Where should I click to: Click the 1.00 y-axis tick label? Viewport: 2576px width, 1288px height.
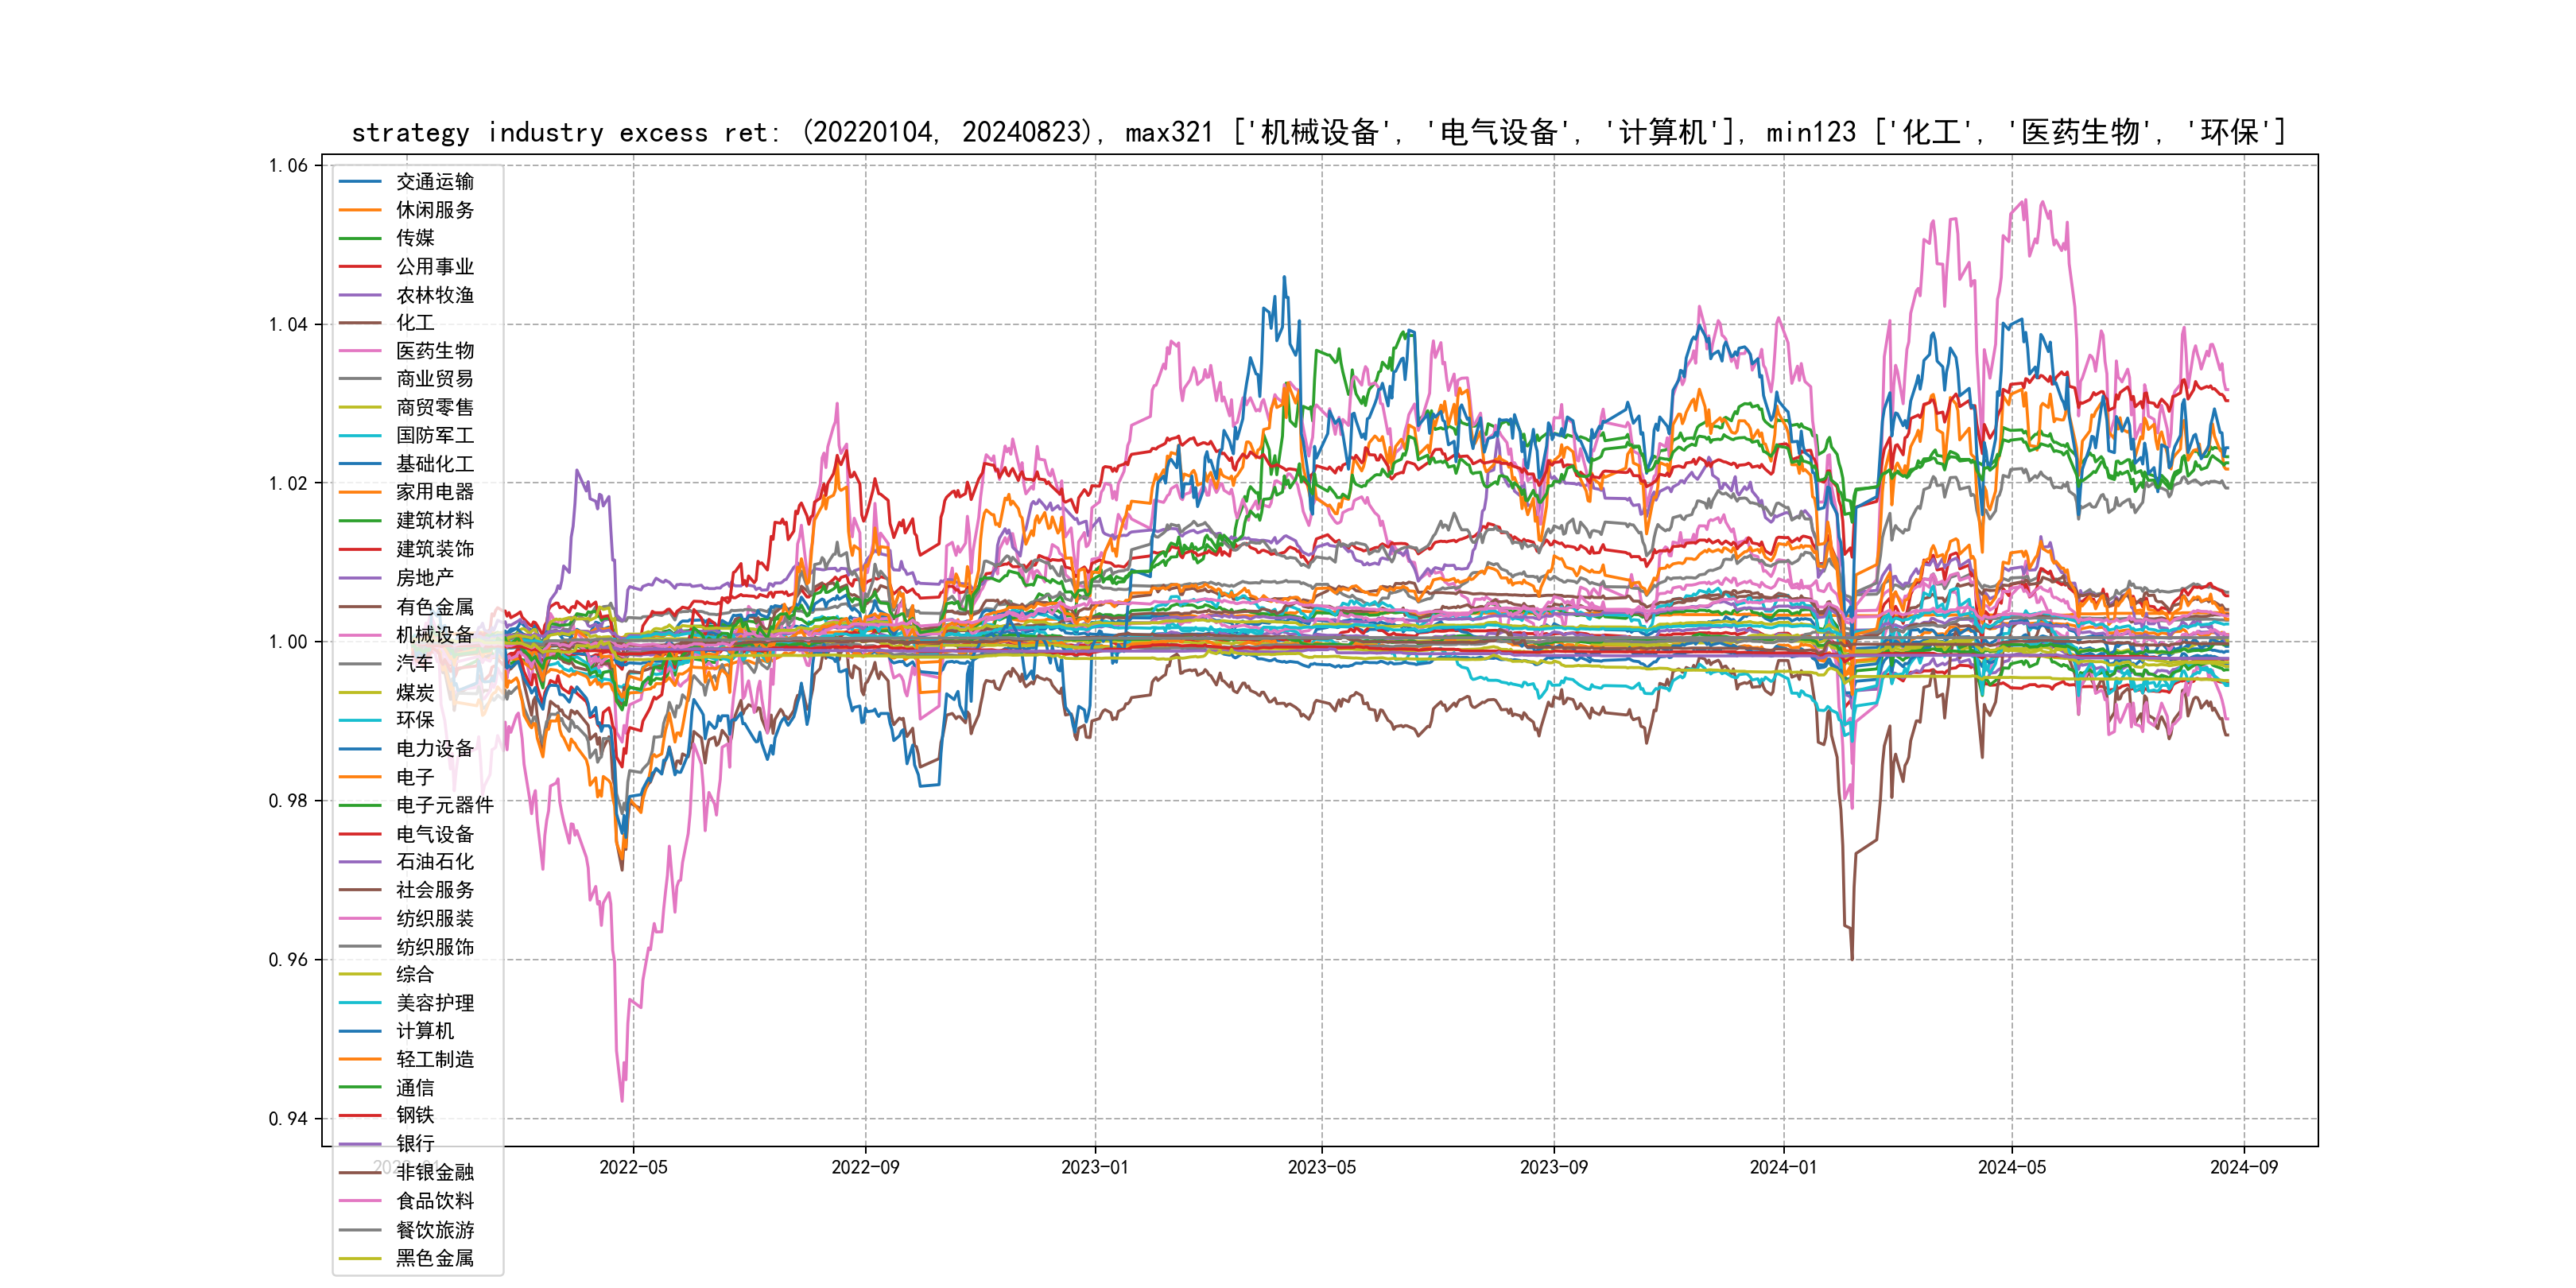point(288,642)
